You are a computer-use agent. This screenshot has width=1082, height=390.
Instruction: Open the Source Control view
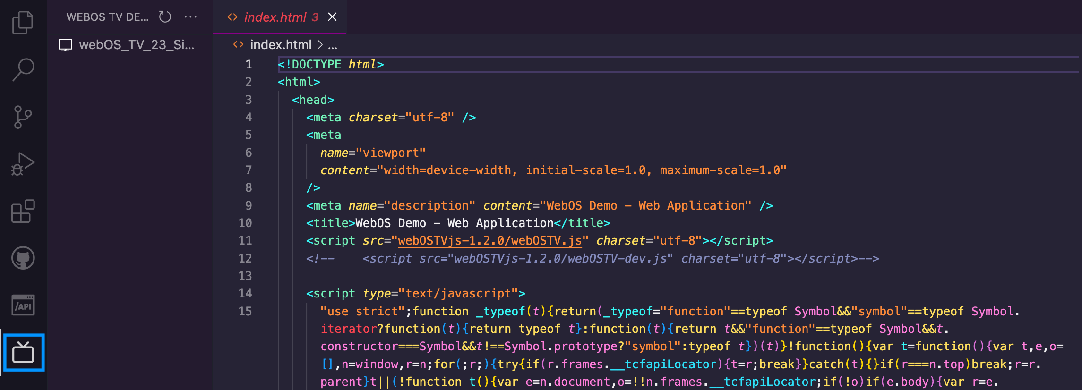(23, 117)
